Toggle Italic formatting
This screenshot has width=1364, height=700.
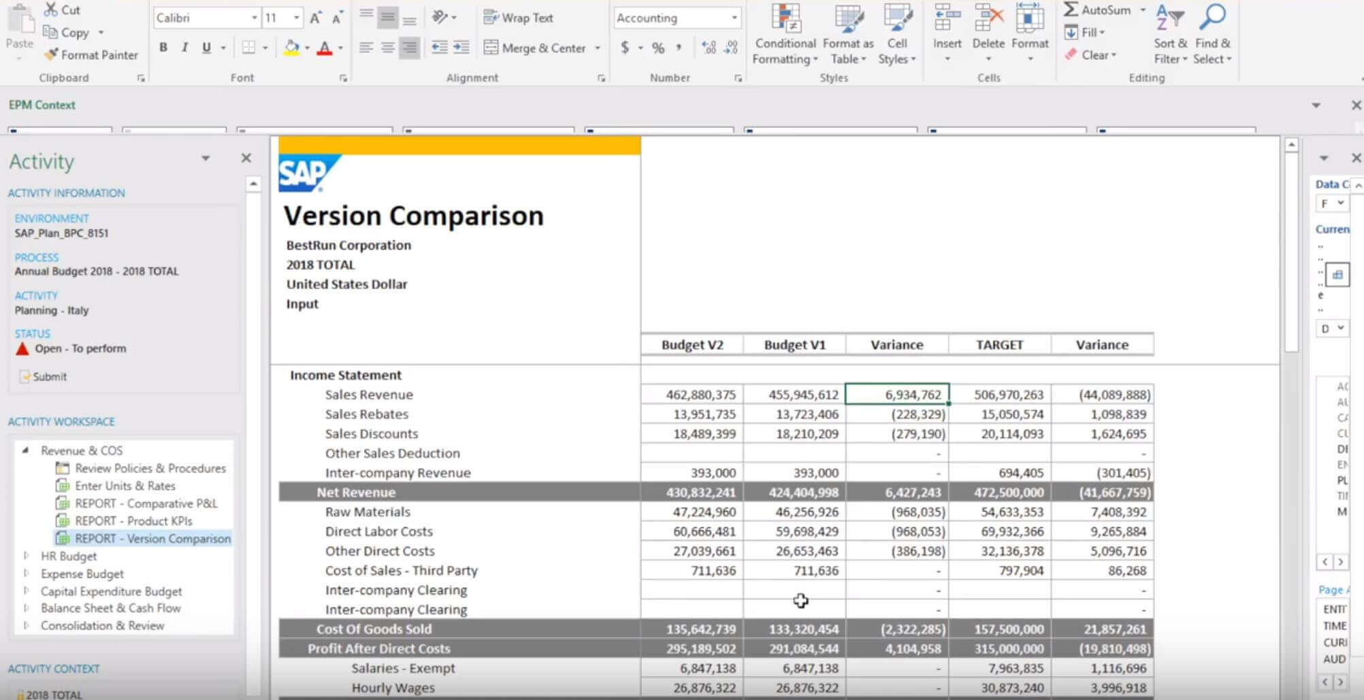pos(184,48)
